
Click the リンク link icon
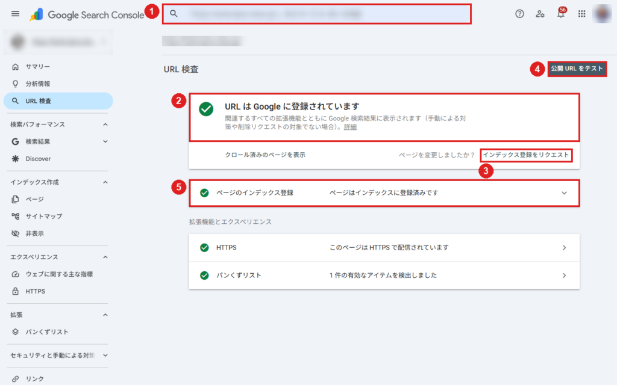click(x=15, y=379)
